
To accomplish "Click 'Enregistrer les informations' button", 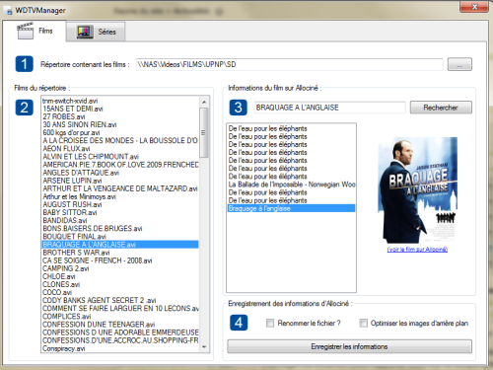I will tap(349, 346).
